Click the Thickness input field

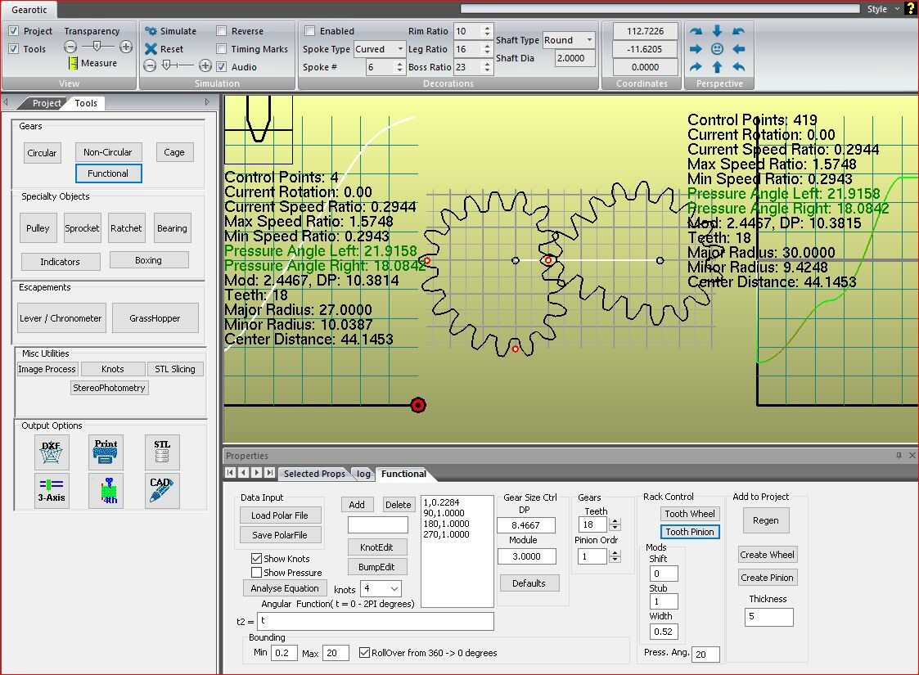tap(769, 617)
